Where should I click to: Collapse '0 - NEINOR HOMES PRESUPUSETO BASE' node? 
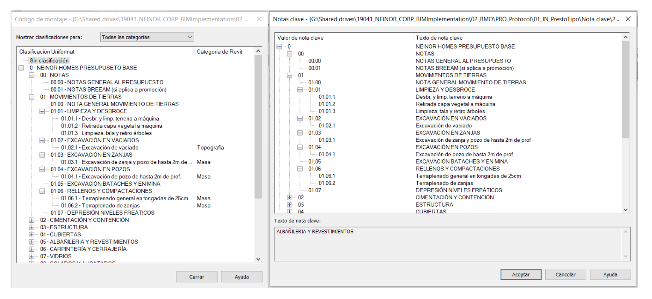(21, 68)
